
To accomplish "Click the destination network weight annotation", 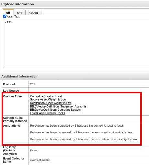I will tap(84, 139).
